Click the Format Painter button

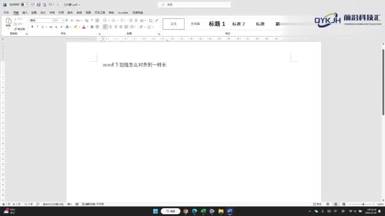click(x=19, y=29)
